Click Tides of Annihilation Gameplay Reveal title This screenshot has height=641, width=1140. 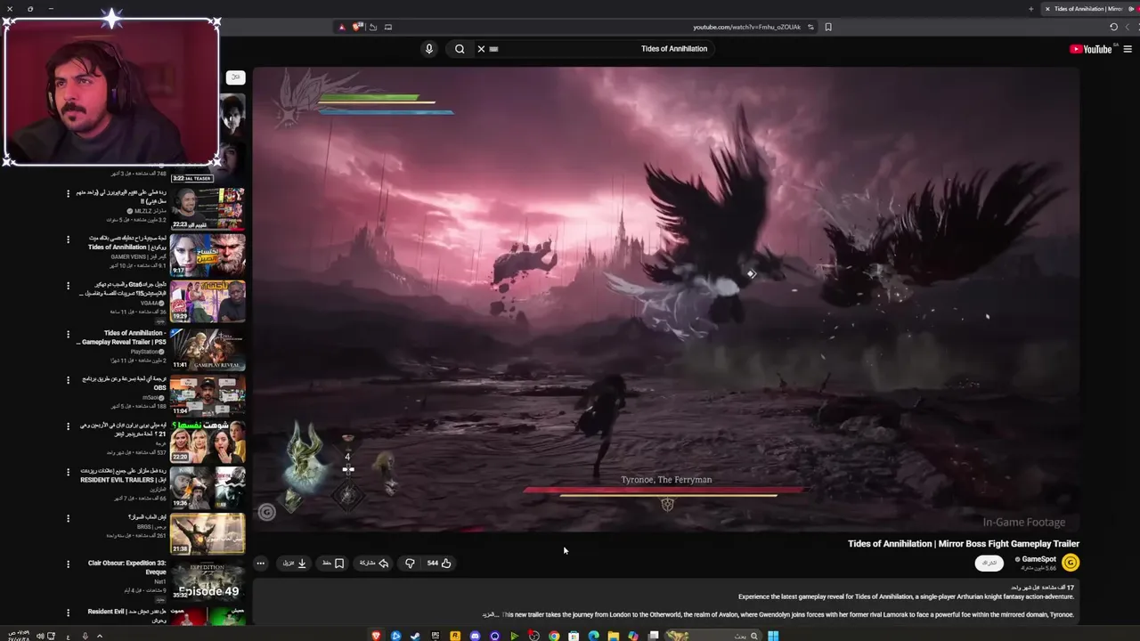coord(122,337)
